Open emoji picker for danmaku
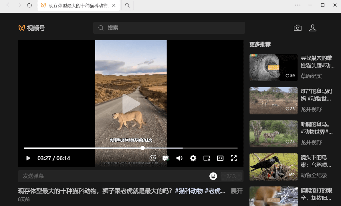Screen dimensions: 341x206 click(213, 176)
